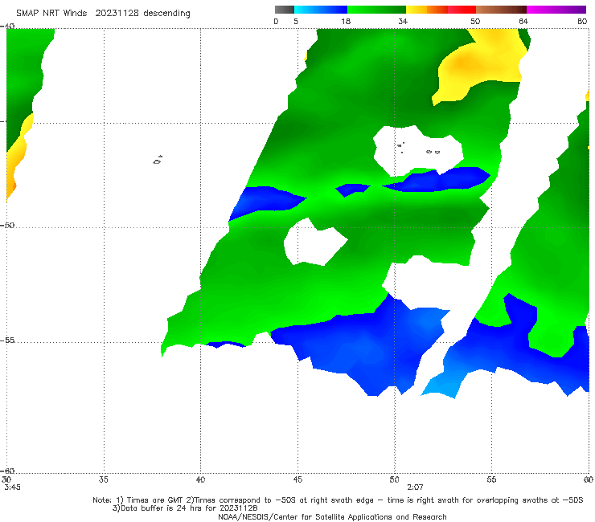Click the gray segment of the wind color bar
Viewport: 595px width, 522px height.
click(284, 10)
